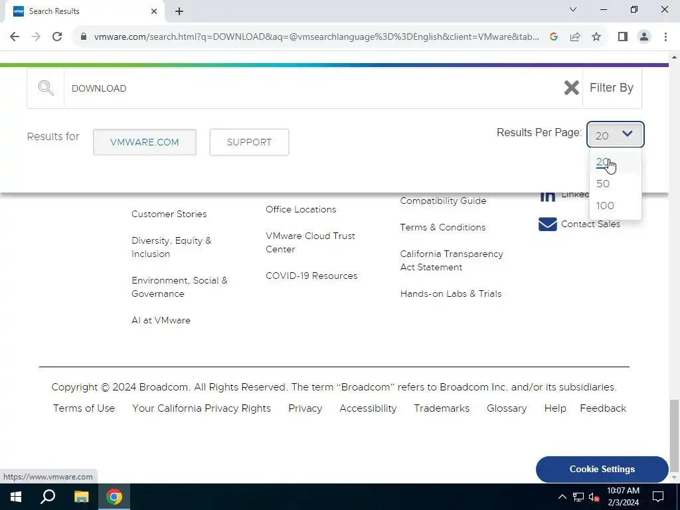The image size is (680, 510).
Task: Click the browser forward arrow
Action: [x=36, y=37]
